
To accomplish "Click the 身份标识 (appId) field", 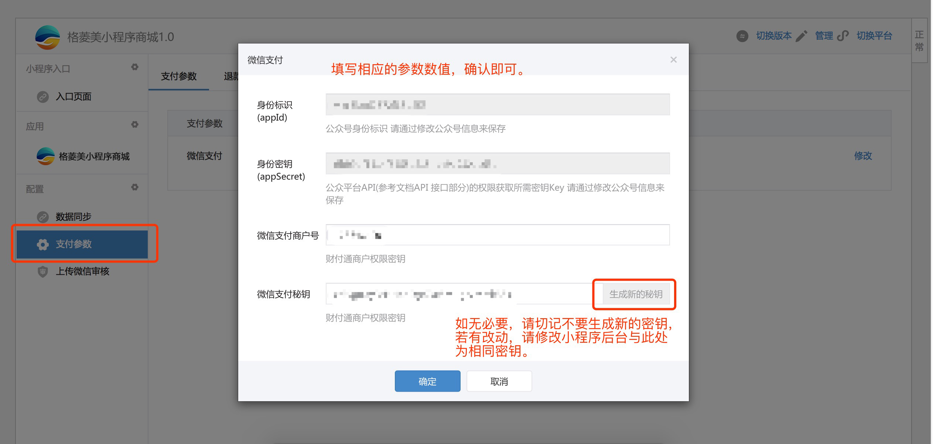I will [x=498, y=105].
